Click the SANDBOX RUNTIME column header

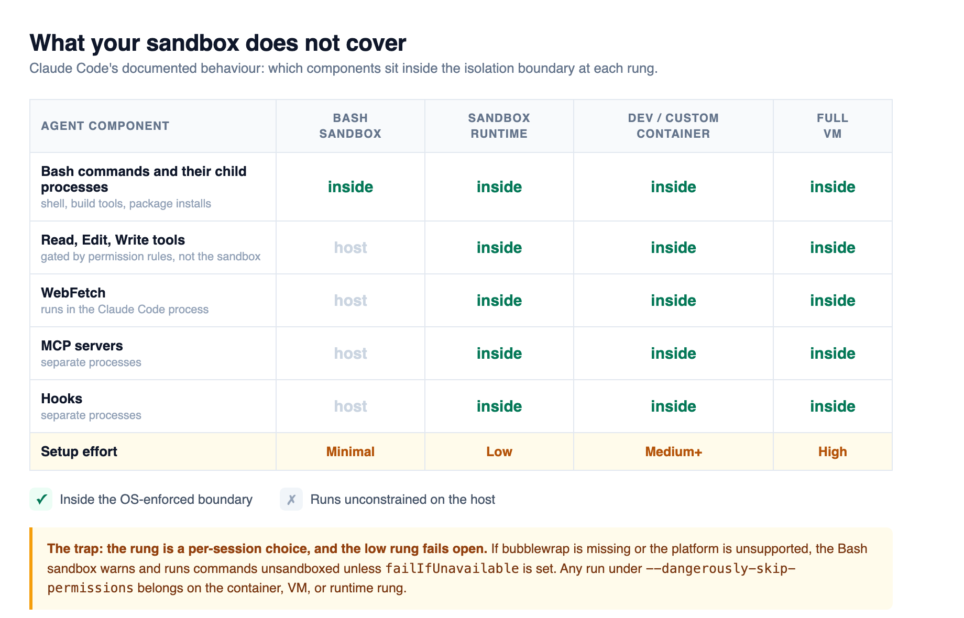click(x=499, y=126)
